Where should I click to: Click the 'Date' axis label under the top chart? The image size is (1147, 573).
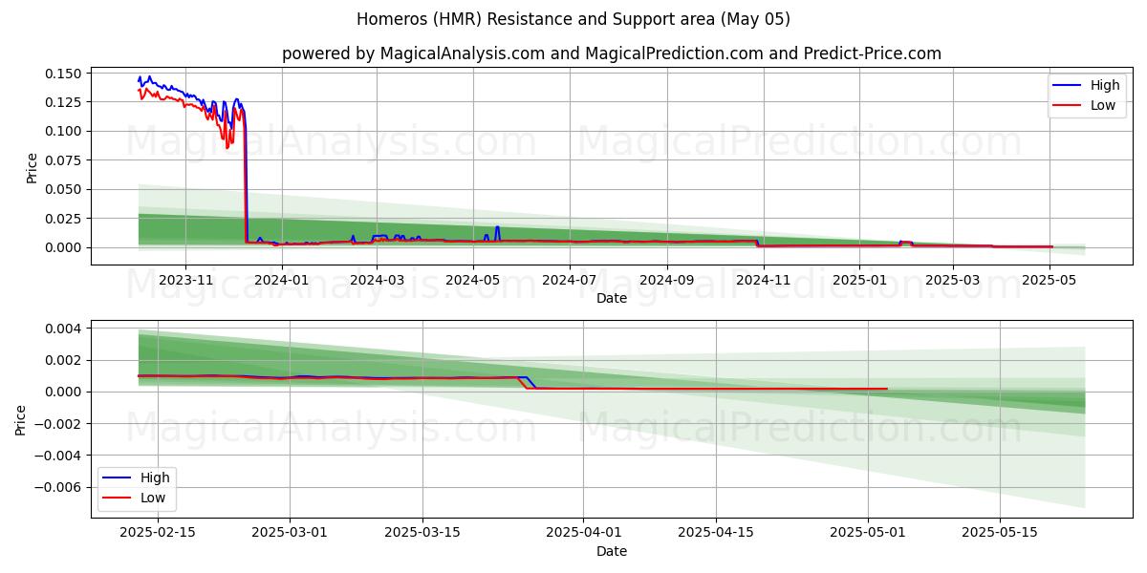[x=612, y=298]
